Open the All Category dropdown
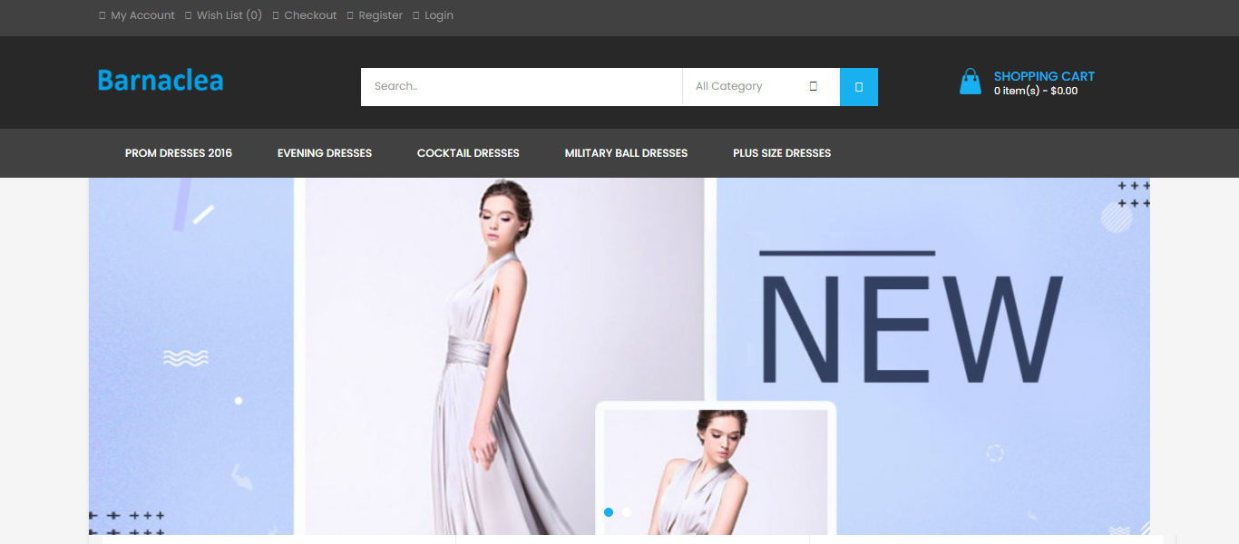Image resolution: width=1239 pixels, height=544 pixels. (x=761, y=87)
